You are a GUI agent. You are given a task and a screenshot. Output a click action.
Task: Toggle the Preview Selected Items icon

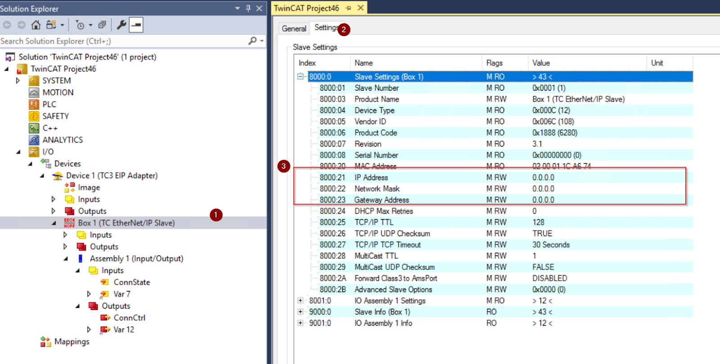click(x=136, y=25)
